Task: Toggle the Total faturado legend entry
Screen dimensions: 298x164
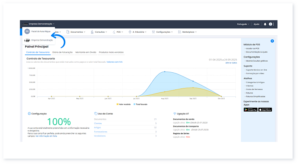Action: (140, 104)
